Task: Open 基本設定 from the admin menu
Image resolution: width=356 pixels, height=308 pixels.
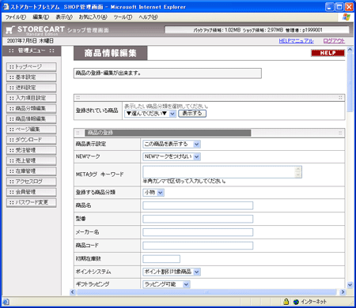Action: tap(32, 77)
